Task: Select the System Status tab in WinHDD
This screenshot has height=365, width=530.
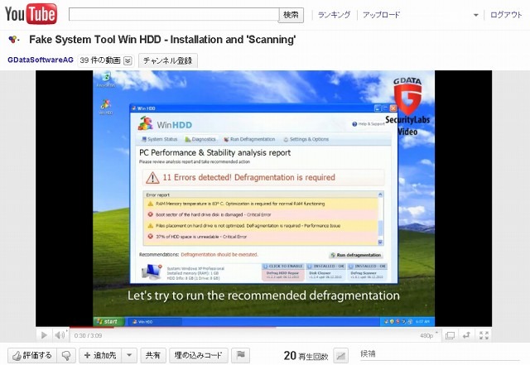Action: click(x=160, y=139)
